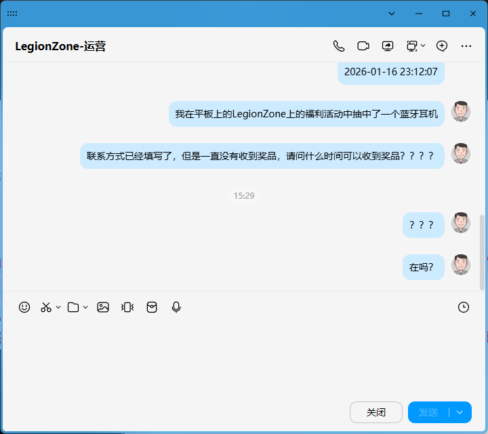Image resolution: width=488 pixels, height=434 pixels.
Task: Open the emoji picker
Action: [x=24, y=307]
